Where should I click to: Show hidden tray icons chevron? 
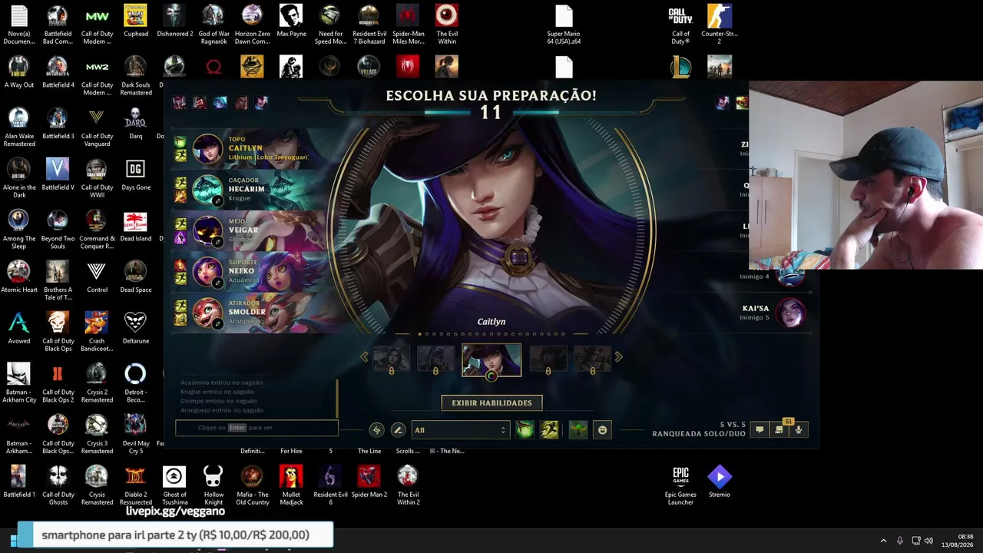[883, 541]
